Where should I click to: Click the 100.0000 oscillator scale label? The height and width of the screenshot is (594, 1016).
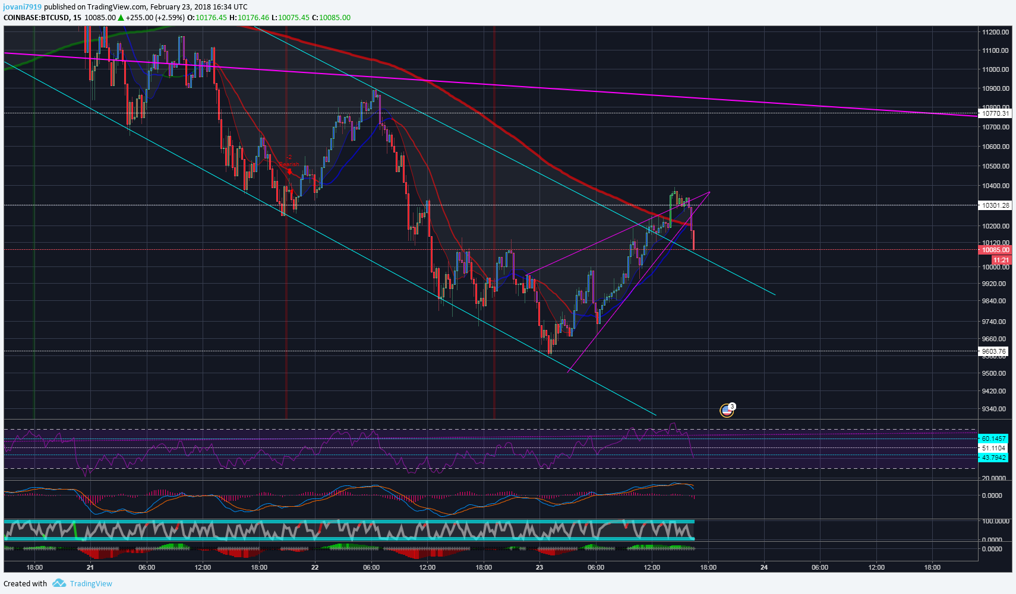click(996, 521)
